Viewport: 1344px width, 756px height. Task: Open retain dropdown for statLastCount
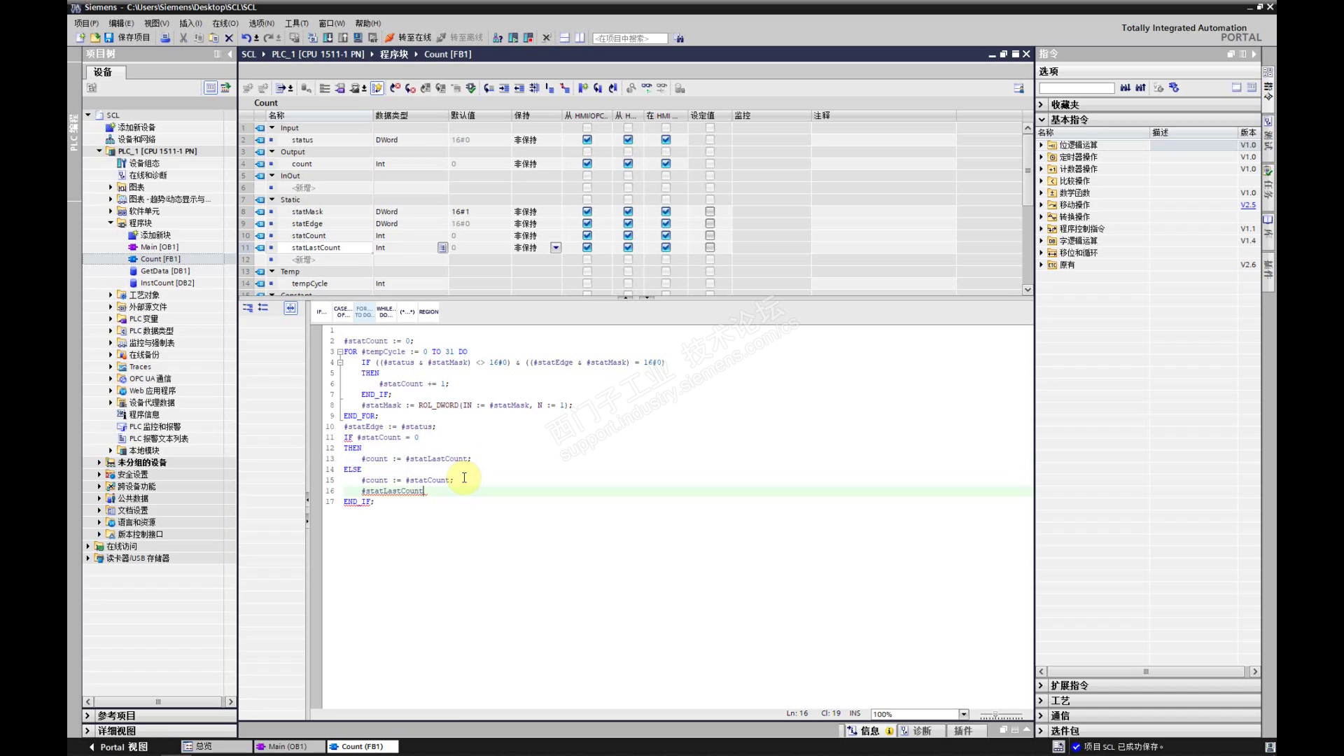coord(556,248)
